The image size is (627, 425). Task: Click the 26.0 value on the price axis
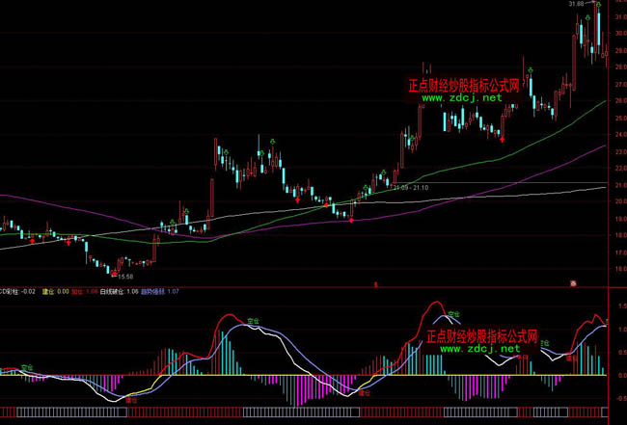(x=617, y=101)
